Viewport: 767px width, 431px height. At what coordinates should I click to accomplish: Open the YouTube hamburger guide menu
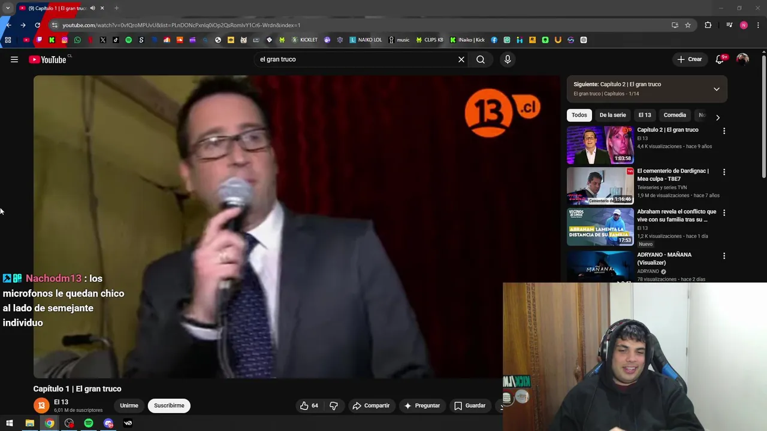[14, 59]
